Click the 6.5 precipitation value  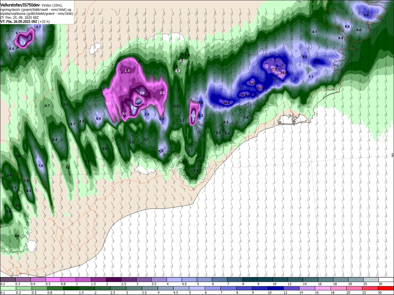[x=98, y=119]
